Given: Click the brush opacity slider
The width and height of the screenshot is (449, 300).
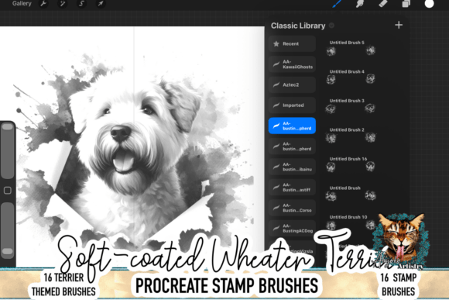Looking at the screenshot, I should click(8, 229).
